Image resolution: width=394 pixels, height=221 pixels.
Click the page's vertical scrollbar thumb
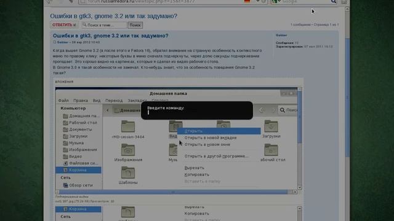[347, 97]
